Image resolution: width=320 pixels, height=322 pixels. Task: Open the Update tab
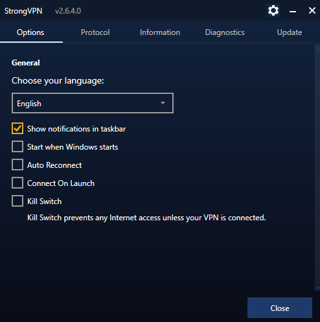click(290, 32)
